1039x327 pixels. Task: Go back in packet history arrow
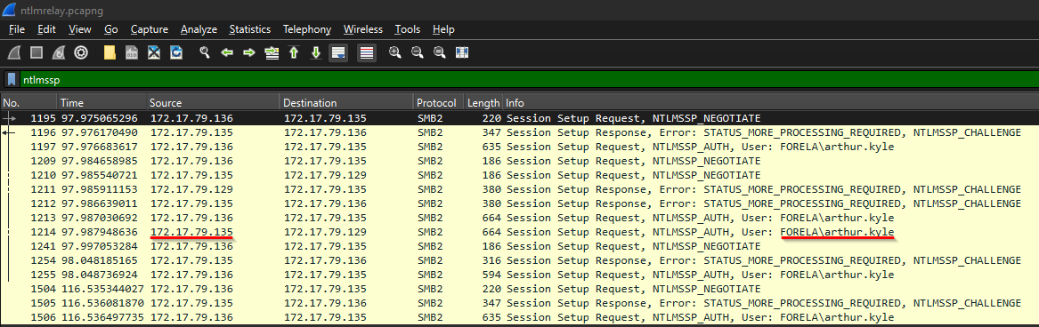coord(227,52)
